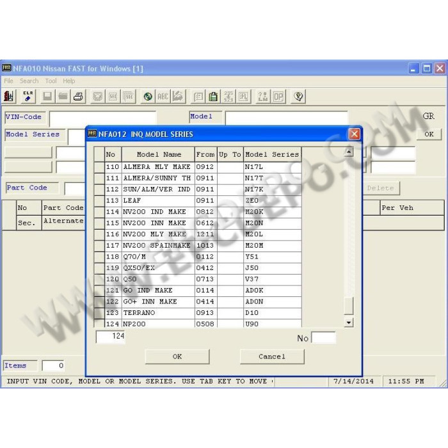Open the Help menu
Image resolution: width=448 pixels, height=448 pixels.
click(x=69, y=81)
